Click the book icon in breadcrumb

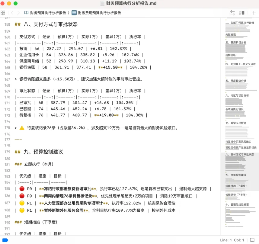tap(26, 13)
